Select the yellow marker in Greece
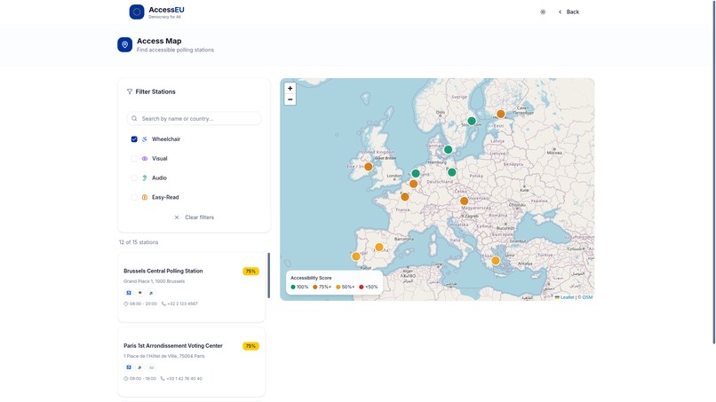The width and height of the screenshot is (716, 402). click(x=496, y=261)
